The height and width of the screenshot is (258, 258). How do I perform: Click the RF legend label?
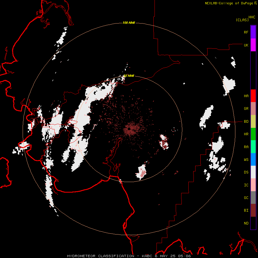pos(246,32)
